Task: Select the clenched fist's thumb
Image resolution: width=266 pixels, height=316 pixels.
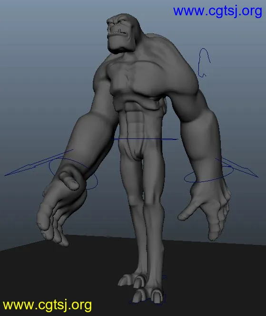Action: [69, 181]
